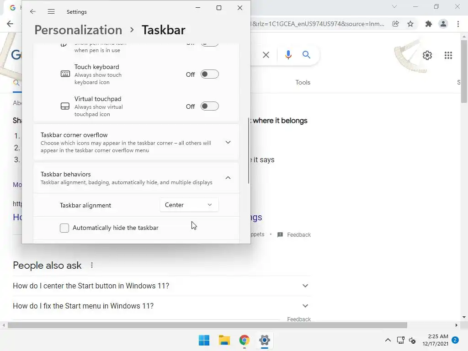Open Chrome's tab search chevron

(x=394, y=6)
